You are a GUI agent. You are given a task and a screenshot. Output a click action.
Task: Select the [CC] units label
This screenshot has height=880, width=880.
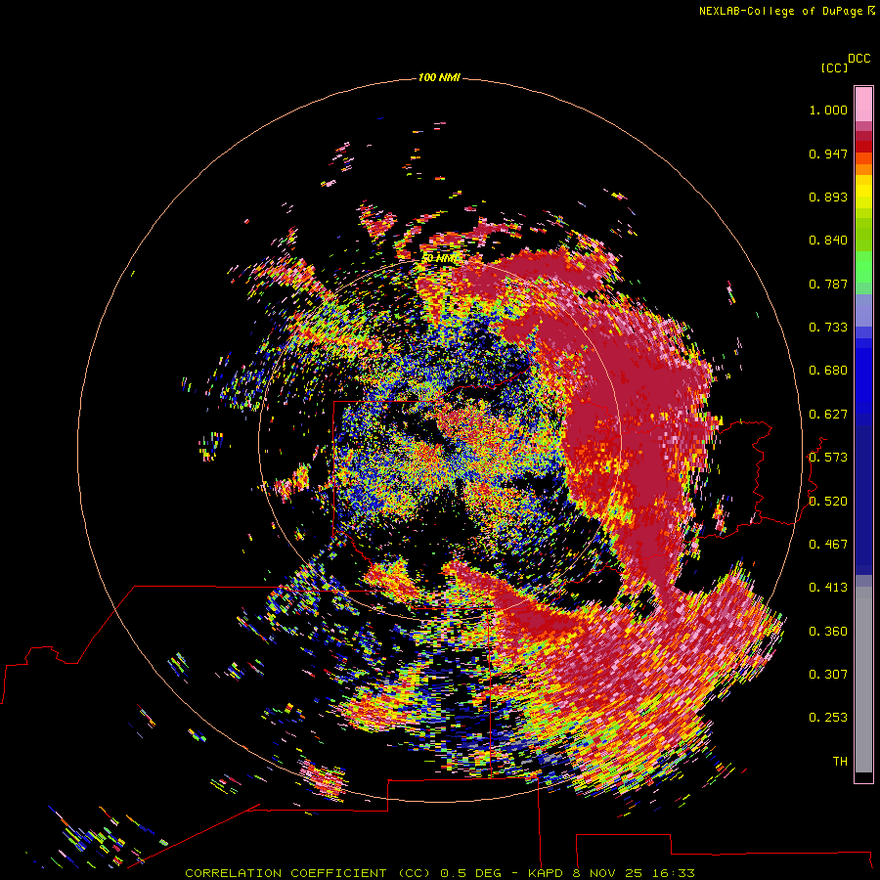(834, 67)
